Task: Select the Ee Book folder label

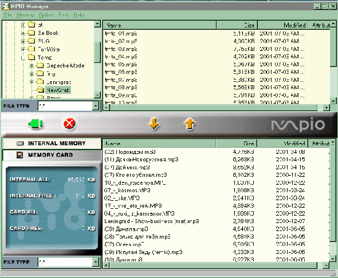Action: tap(48, 33)
